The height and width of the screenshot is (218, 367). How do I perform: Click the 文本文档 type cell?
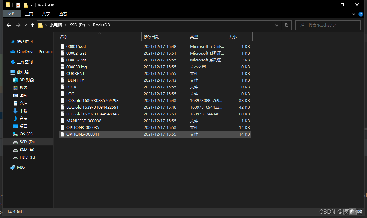click(x=198, y=67)
